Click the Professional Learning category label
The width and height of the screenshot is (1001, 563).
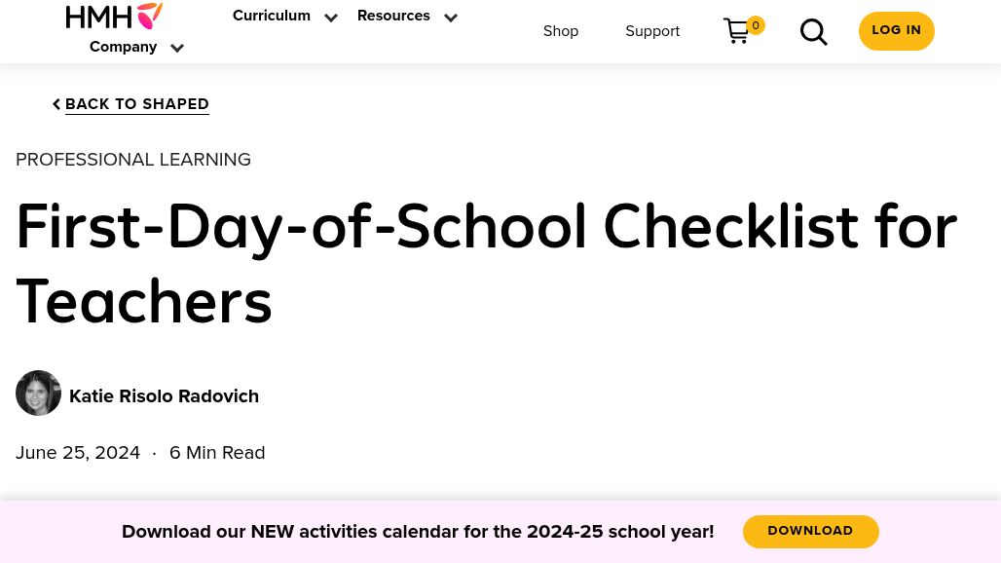132,160
